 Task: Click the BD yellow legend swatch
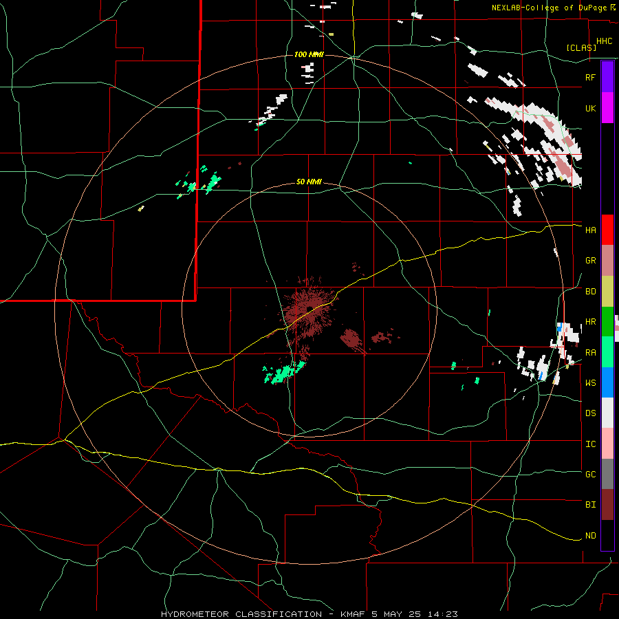pyautogui.click(x=607, y=292)
